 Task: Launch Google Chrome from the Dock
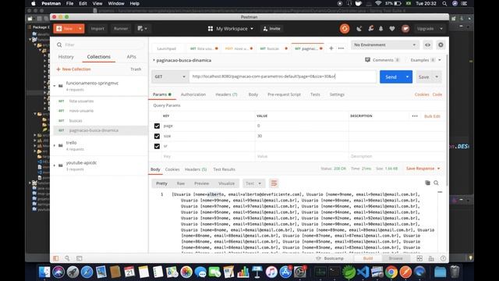pos(391,272)
